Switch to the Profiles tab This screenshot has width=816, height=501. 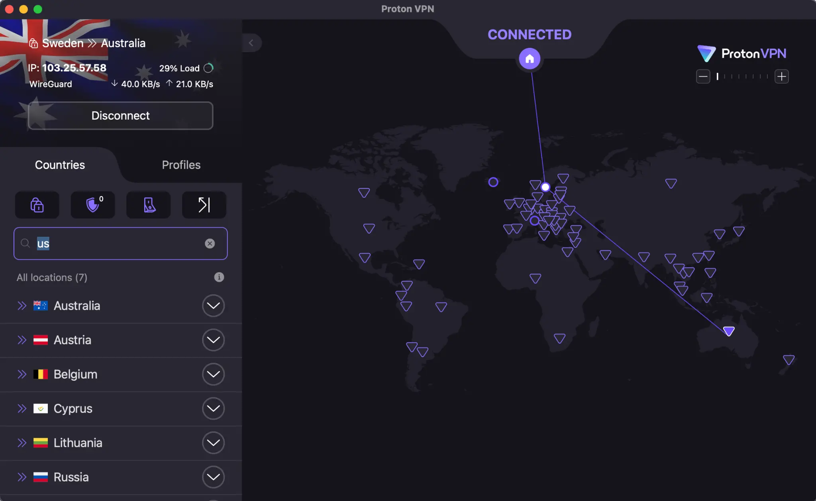tap(181, 165)
